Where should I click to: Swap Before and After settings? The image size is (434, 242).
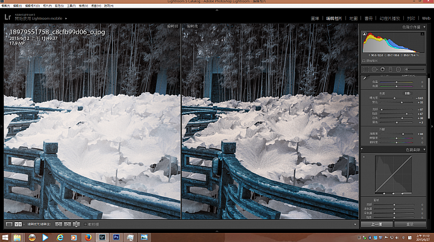pos(76,224)
